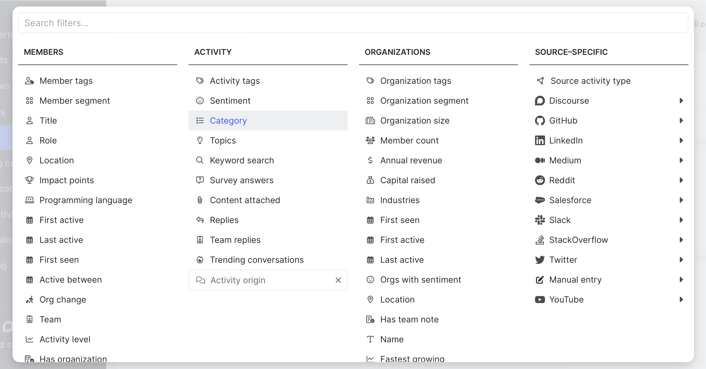Screen dimensions: 706x369
Task: Open the Source activity type filter
Action: (x=590, y=81)
